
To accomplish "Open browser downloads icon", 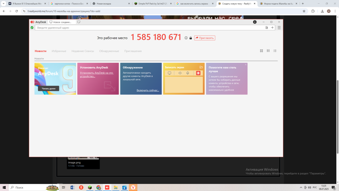I will (322, 11).
